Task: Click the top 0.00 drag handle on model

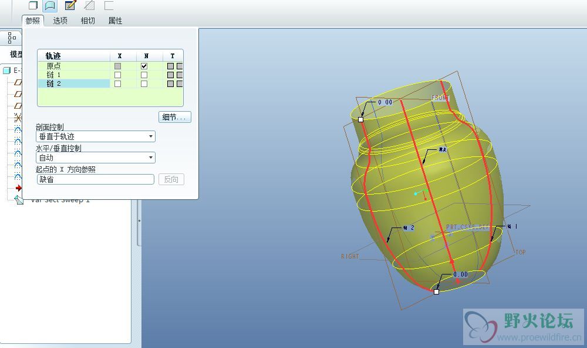Action: point(361,119)
